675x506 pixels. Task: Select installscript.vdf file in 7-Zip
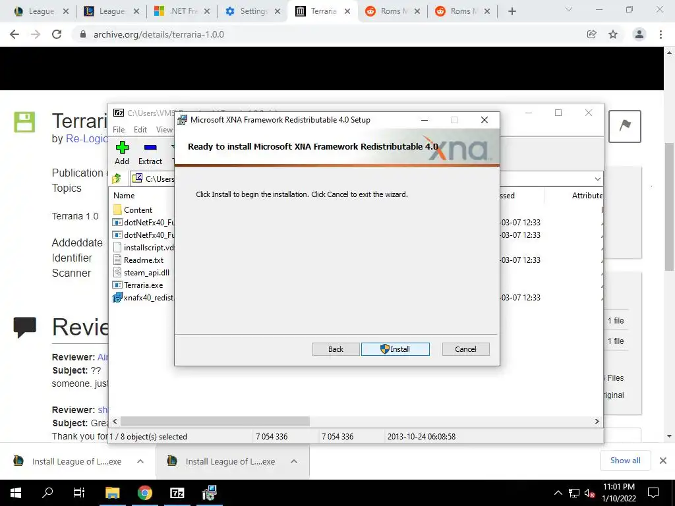point(143,248)
